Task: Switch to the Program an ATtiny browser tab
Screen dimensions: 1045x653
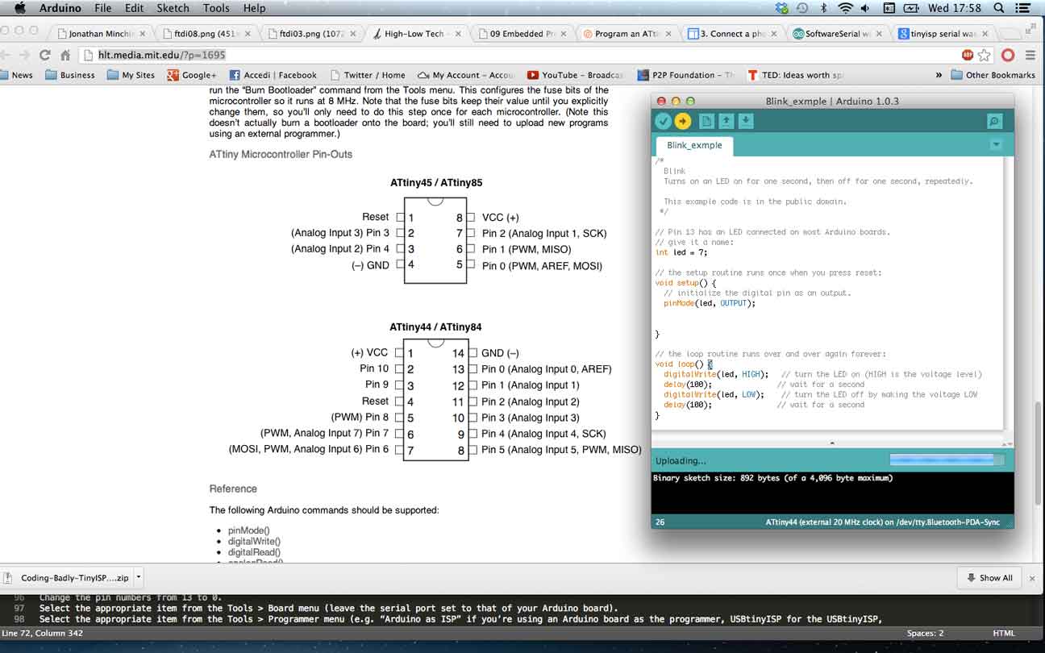Action: point(628,34)
